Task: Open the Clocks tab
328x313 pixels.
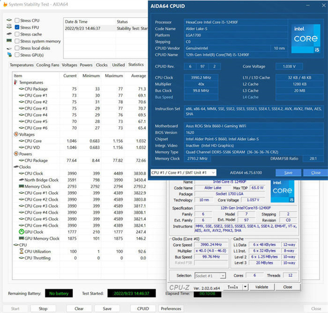Action: (102, 65)
